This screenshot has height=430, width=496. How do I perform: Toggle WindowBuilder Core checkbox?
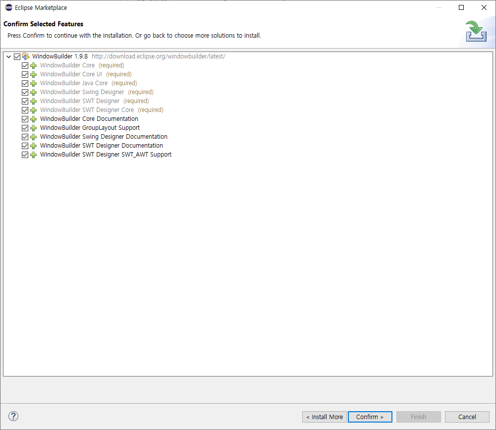pos(25,65)
